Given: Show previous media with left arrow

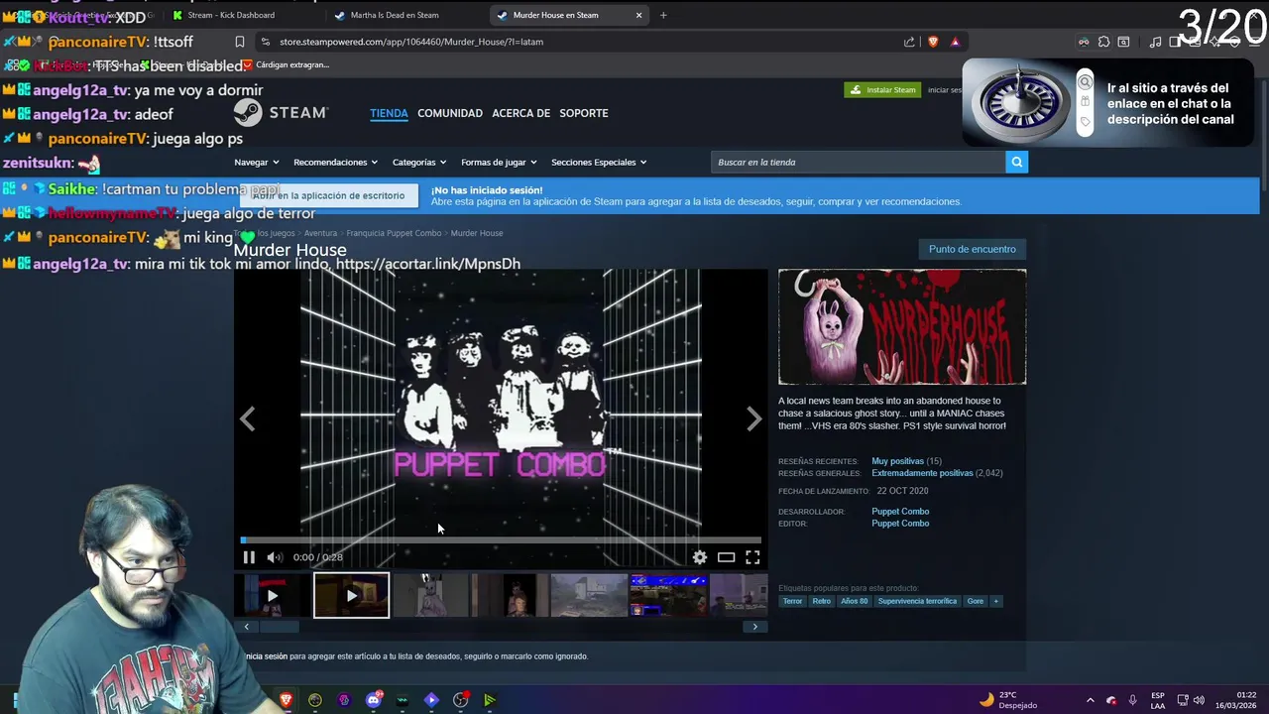Looking at the screenshot, I should point(247,419).
